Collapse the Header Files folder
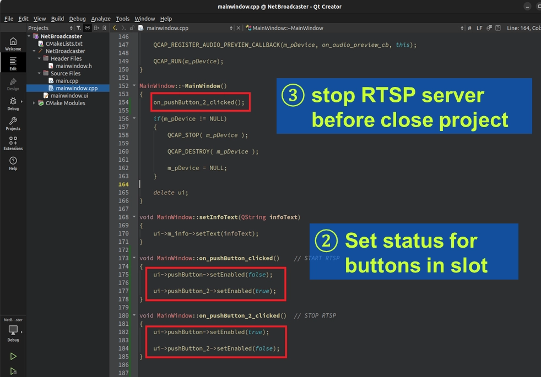Image resolution: width=541 pixels, height=377 pixels. (x=39, y=58)
